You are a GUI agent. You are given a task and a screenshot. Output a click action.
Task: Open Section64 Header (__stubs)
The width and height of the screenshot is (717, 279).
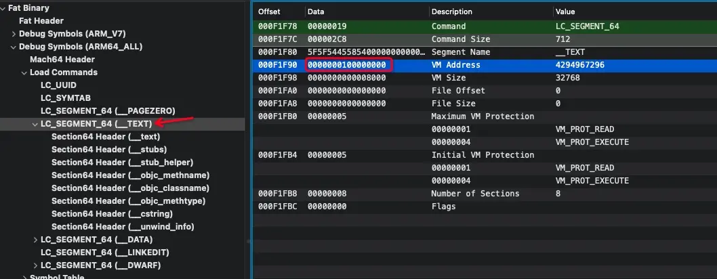(x=108, y=150)
